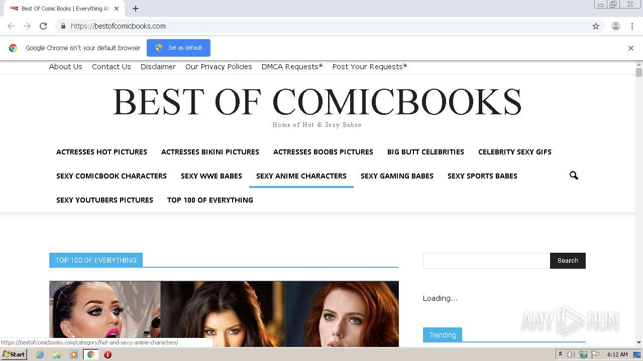Open the featured article thumbnail image

click(224, 314)
